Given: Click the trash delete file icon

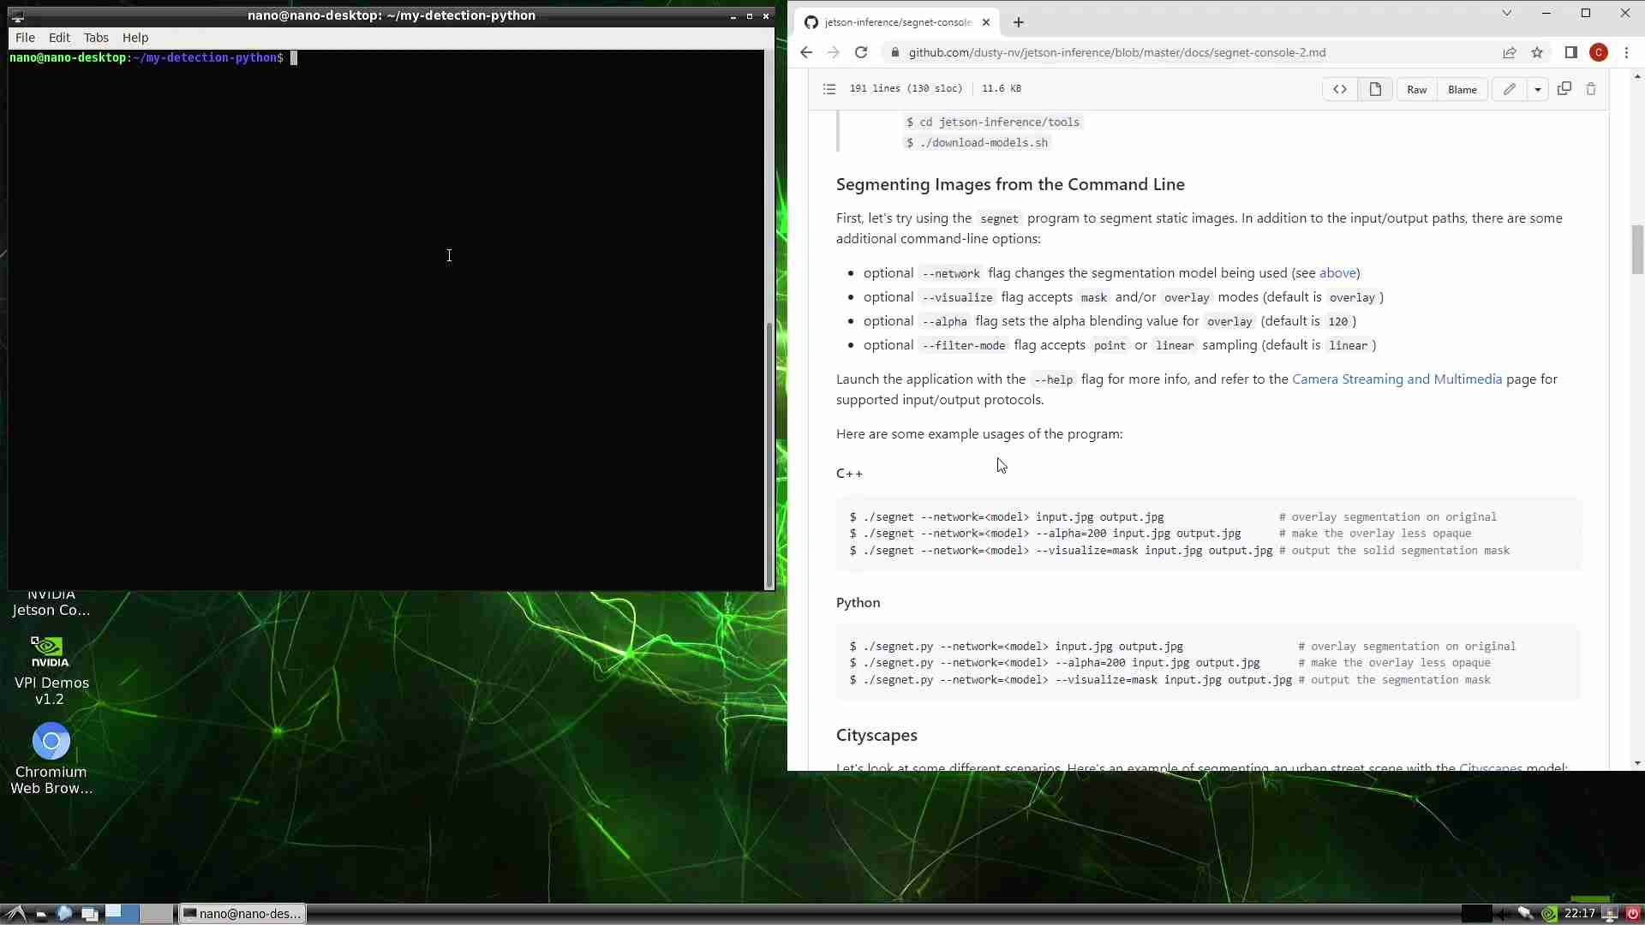Looking at the screenshot, I should tap(1591, 89).
